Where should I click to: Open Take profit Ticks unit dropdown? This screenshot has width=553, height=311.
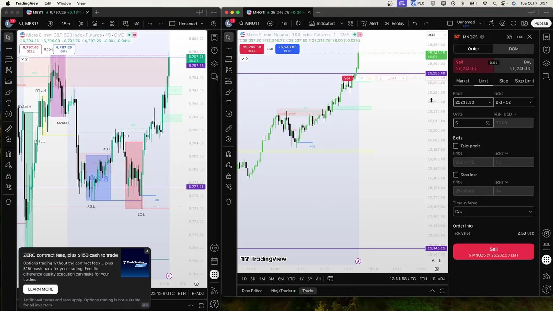(501, 153)
